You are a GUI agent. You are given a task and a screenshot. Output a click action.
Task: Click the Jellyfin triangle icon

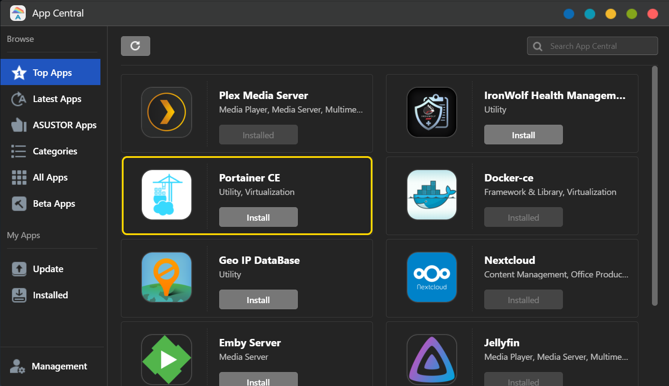(432, 359)
